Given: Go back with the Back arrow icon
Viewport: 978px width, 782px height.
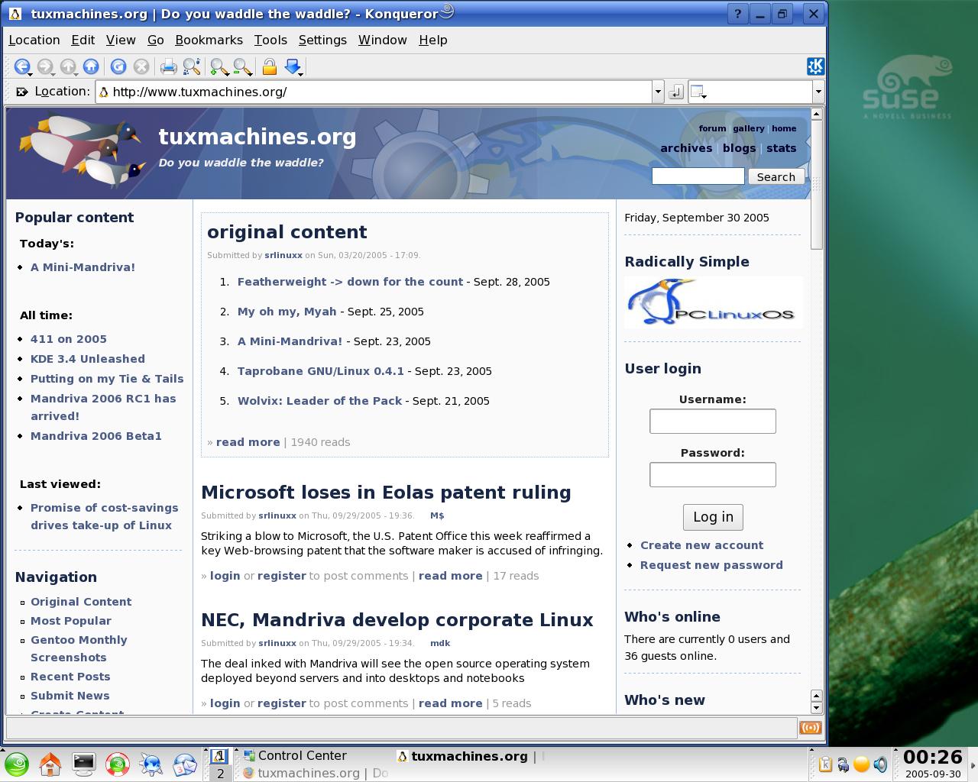Looking at the screenshot, I should pyautogui.click(x=22, y=67).
